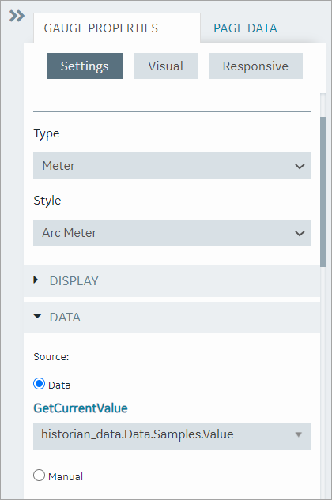Expand the DISPLAY section header
Viewport: 332px width, 500px height.
172,281
